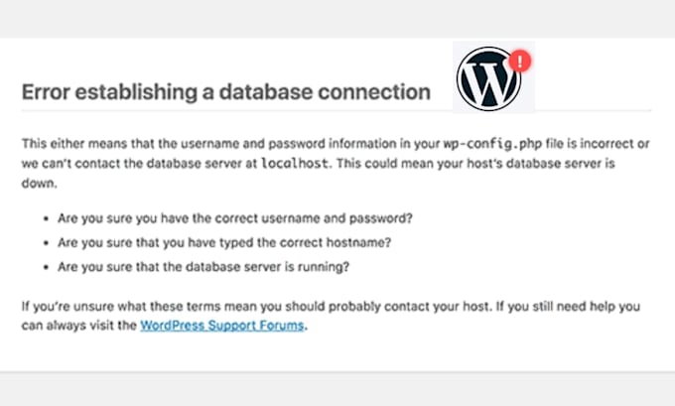Click the 'can always visit the' text
The width and height of the screenshot is (675, 406).
(79, 326)
